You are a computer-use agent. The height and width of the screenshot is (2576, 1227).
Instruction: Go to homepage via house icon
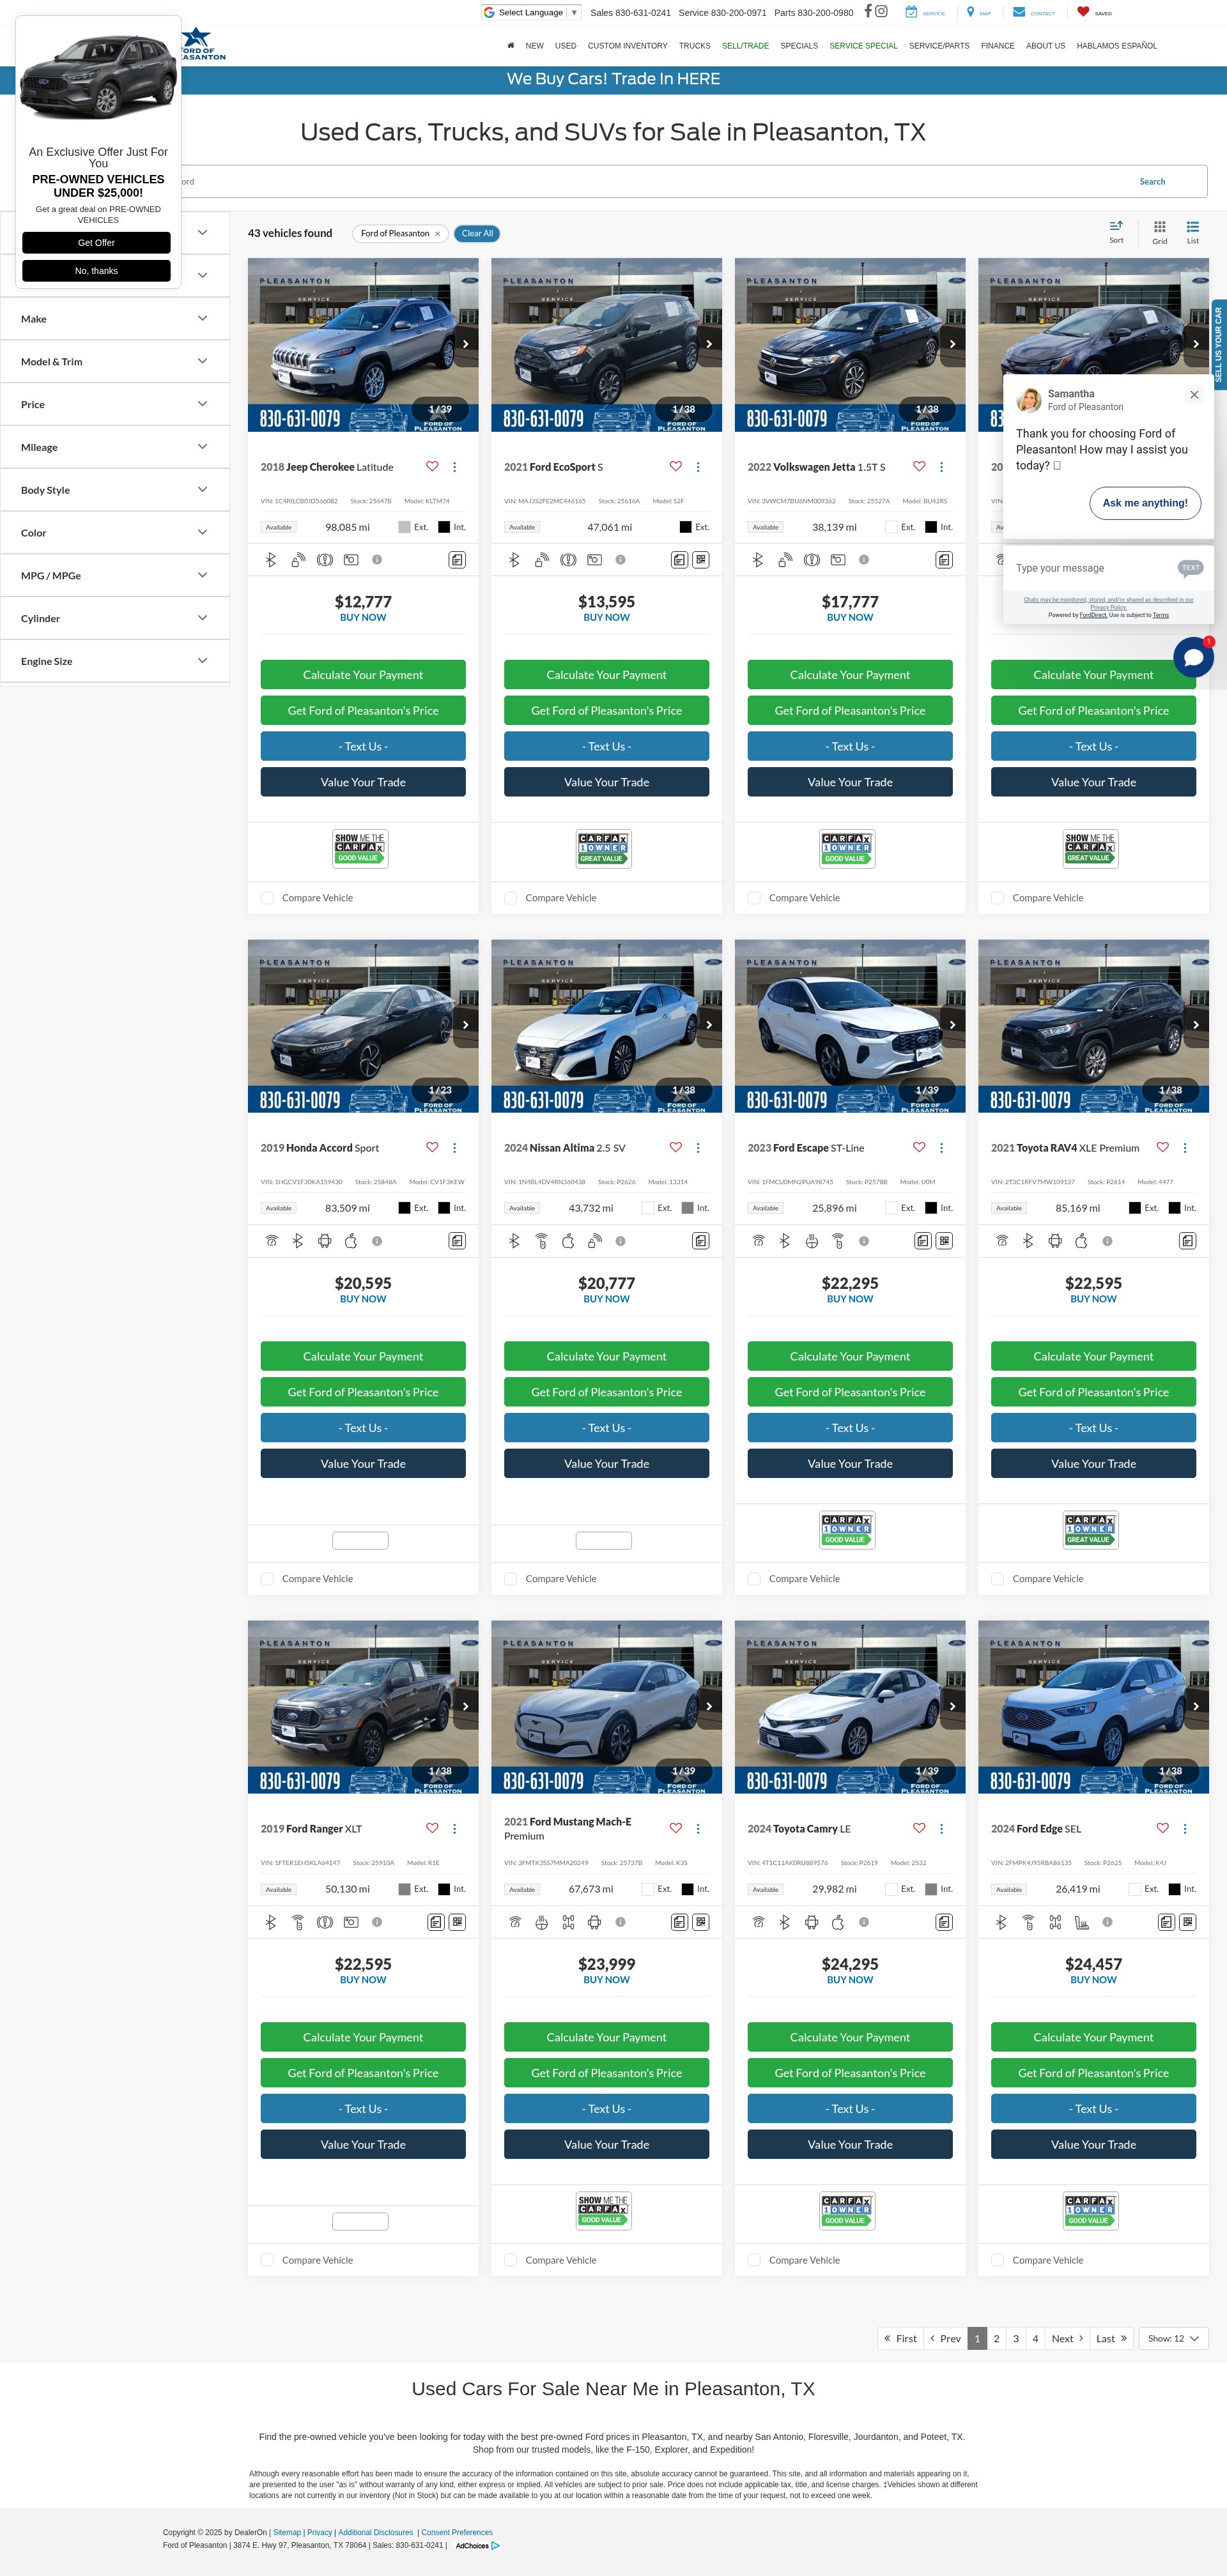coord(511,45)
